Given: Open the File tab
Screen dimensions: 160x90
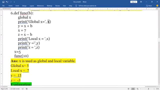Looking at the screenshot, I should 3,6.
